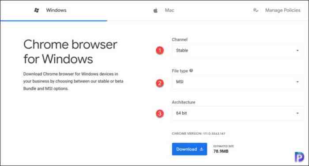Screen dimensions: 309x166
Task: Click the 78.9MB estimated size text
Action: 221,151
